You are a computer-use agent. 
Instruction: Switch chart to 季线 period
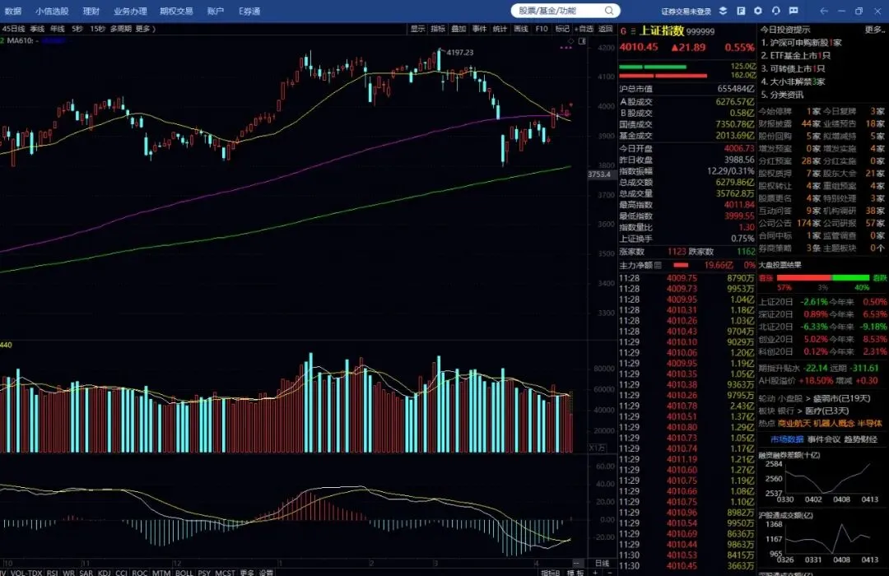tap(37, 29)
